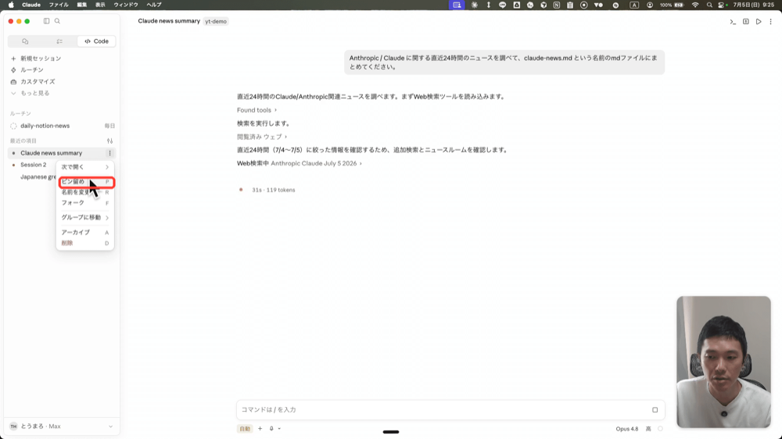Click the Claude starburst menu bar icon

tap(475, 5)
